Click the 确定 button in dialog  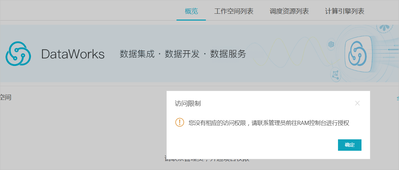click(x=349, y=145)
